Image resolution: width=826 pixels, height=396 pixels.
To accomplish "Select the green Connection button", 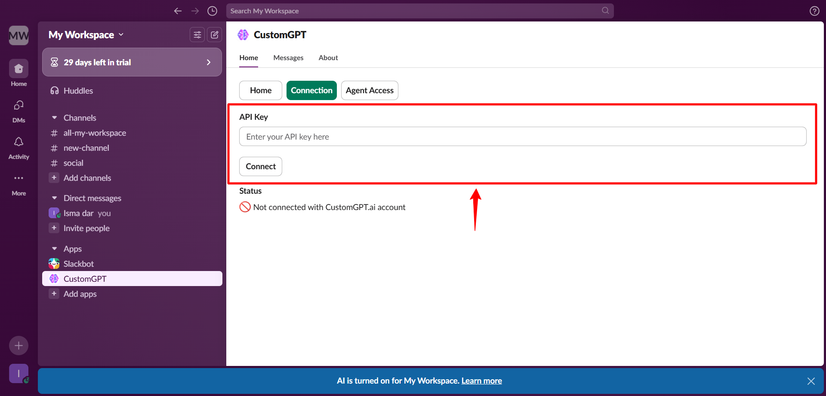I will pyautogui.click(x=311, y=90).
